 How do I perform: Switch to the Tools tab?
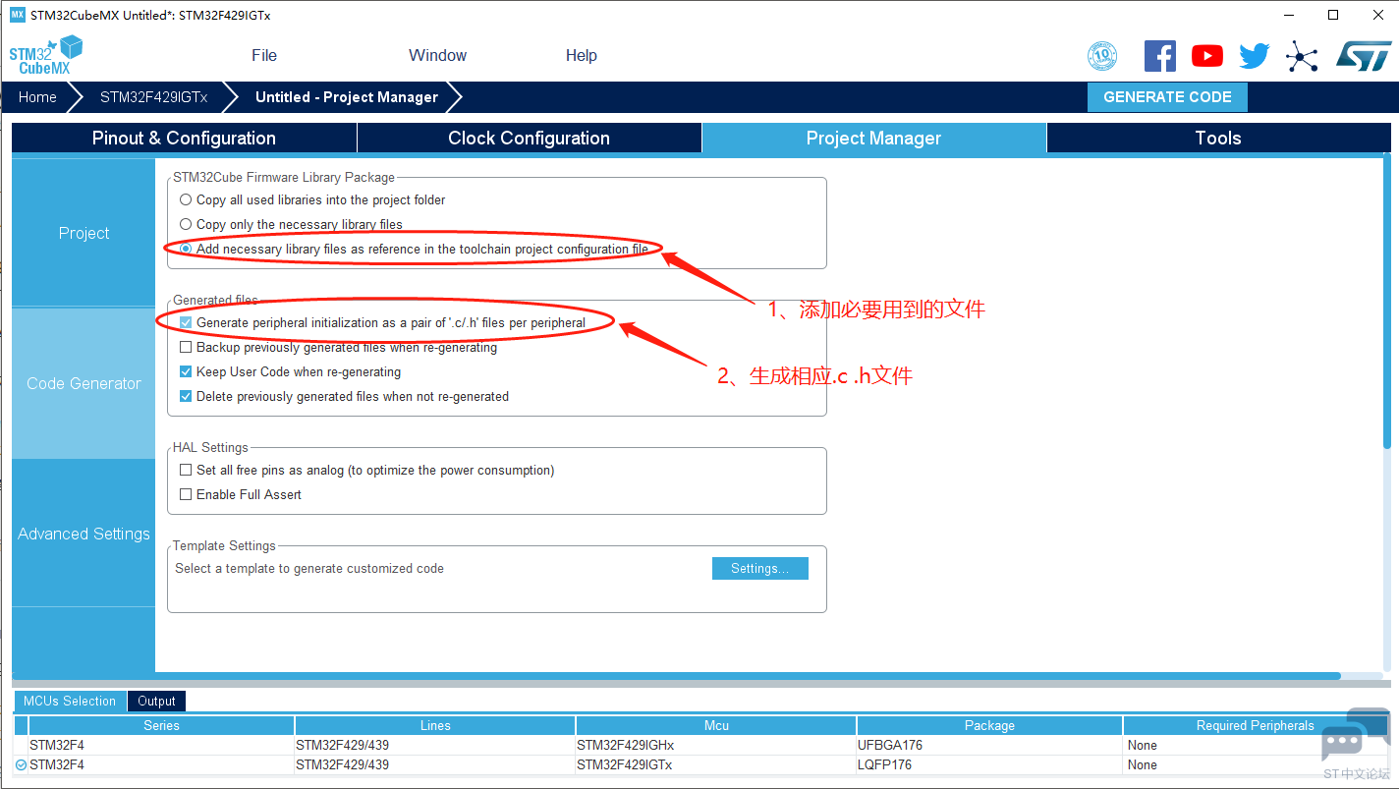(x=1218, y=138)
